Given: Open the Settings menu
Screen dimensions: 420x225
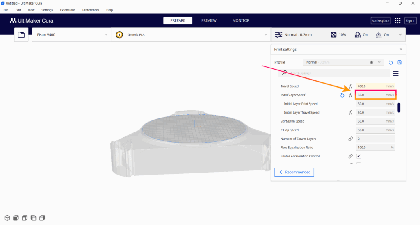Looking at the screenshot, I should click(47, 10).
